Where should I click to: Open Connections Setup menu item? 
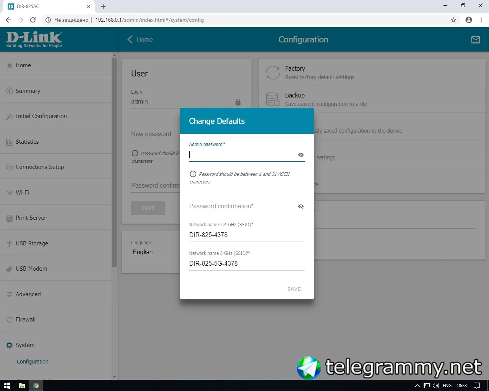[56, 167]
